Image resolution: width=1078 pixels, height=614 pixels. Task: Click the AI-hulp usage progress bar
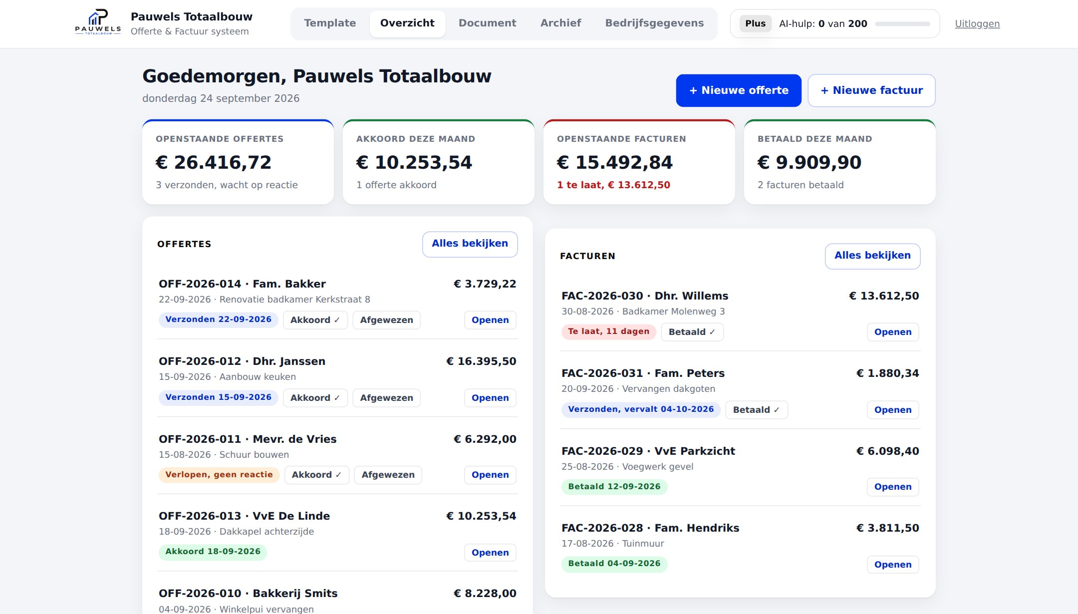coord(902,24)
